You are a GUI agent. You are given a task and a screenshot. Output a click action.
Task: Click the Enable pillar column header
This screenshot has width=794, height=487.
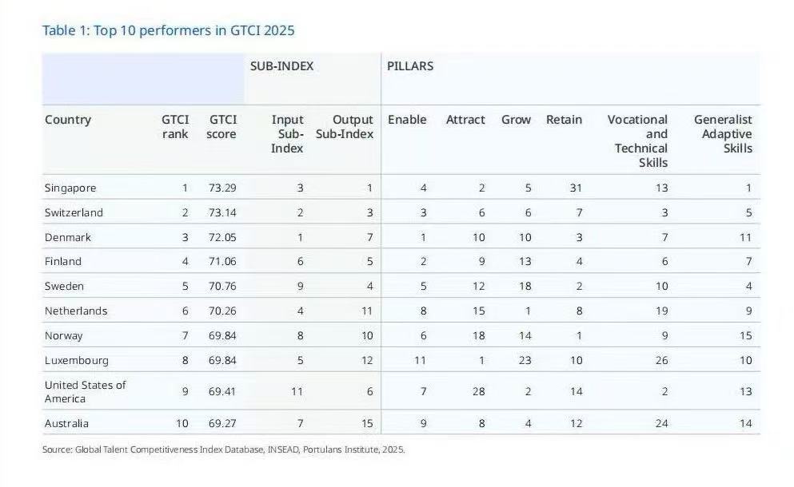(407, 120)
